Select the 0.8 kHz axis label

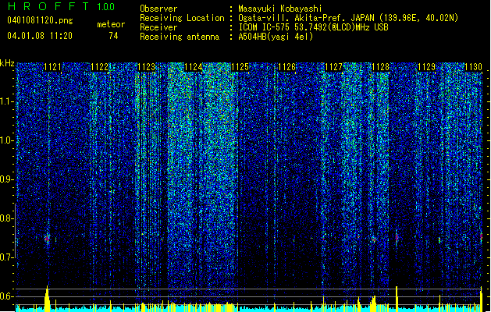pos(6,218)
